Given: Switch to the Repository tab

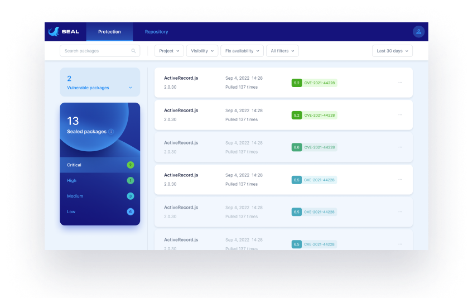Looking at the screenshot, I should click(x=156, y=32).
